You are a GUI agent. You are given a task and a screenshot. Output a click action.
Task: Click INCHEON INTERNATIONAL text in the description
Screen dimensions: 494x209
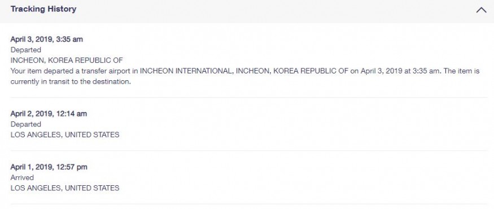[186, 71]
